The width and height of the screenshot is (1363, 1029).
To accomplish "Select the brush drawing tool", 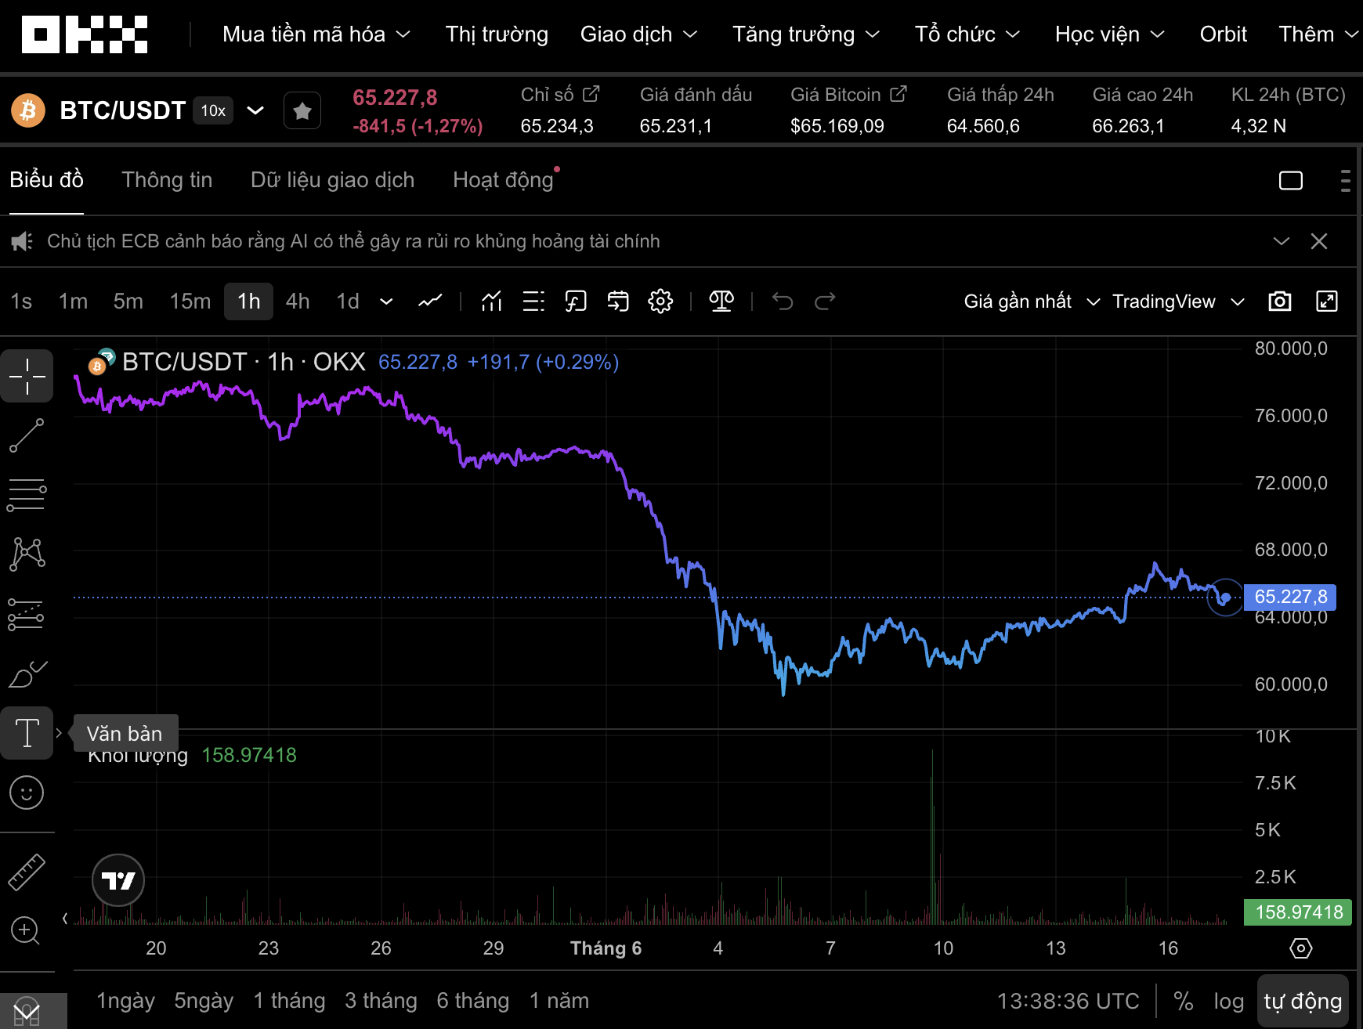I will pos(27,673).
